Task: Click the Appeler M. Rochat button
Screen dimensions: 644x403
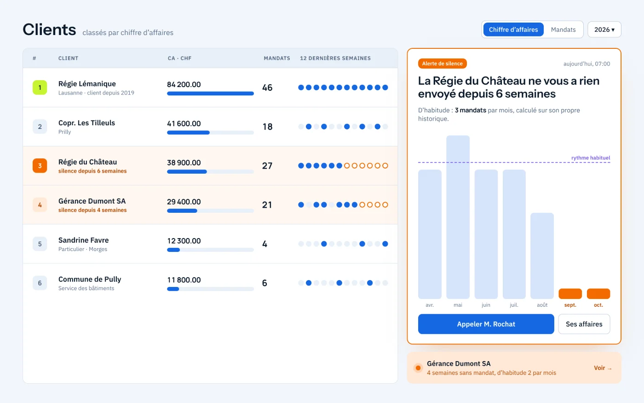Action: [486, 324]
